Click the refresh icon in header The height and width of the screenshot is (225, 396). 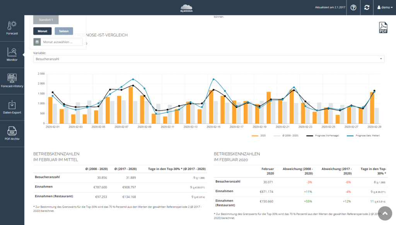(x=367, y=8)
